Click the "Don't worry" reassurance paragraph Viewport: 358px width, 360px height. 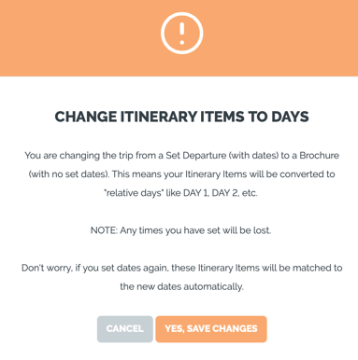pyautogui.click(x=181, y=277)
